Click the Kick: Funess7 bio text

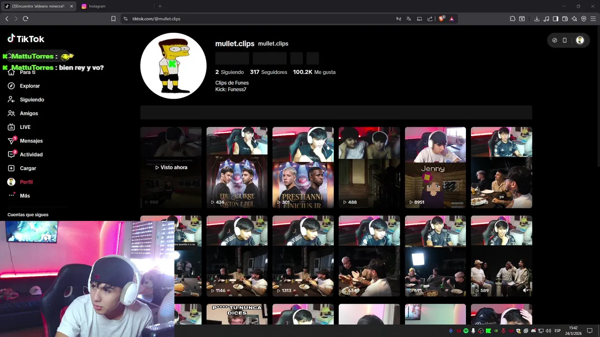point(231,89)
